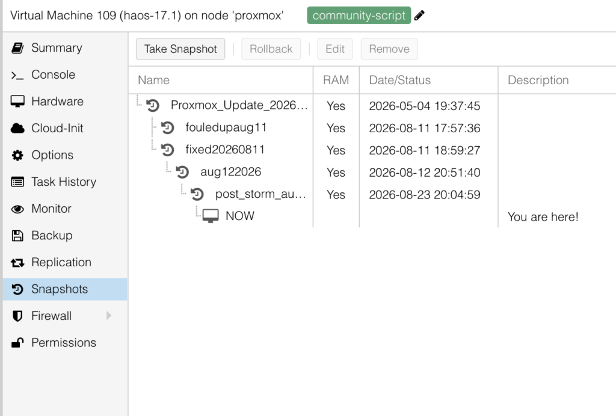616x416 pixels.
Task: Click the Replication arrows icon
Action: coord(17,263)
